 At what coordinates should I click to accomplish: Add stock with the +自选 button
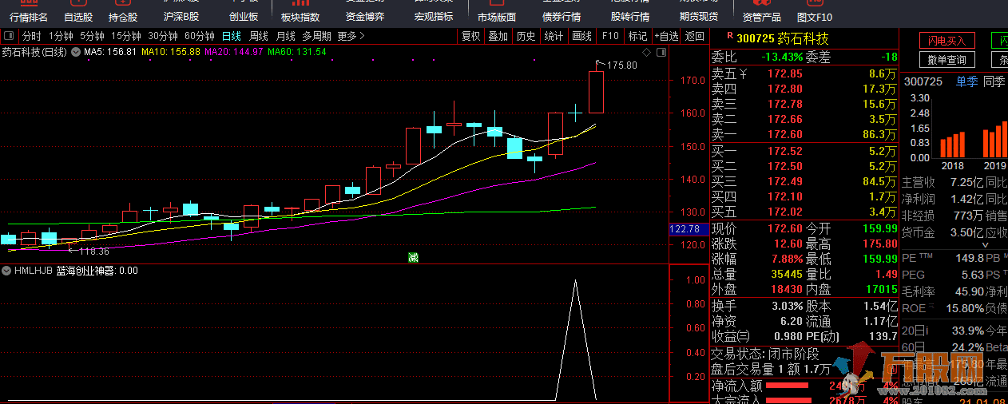click(x=666, y=36)
